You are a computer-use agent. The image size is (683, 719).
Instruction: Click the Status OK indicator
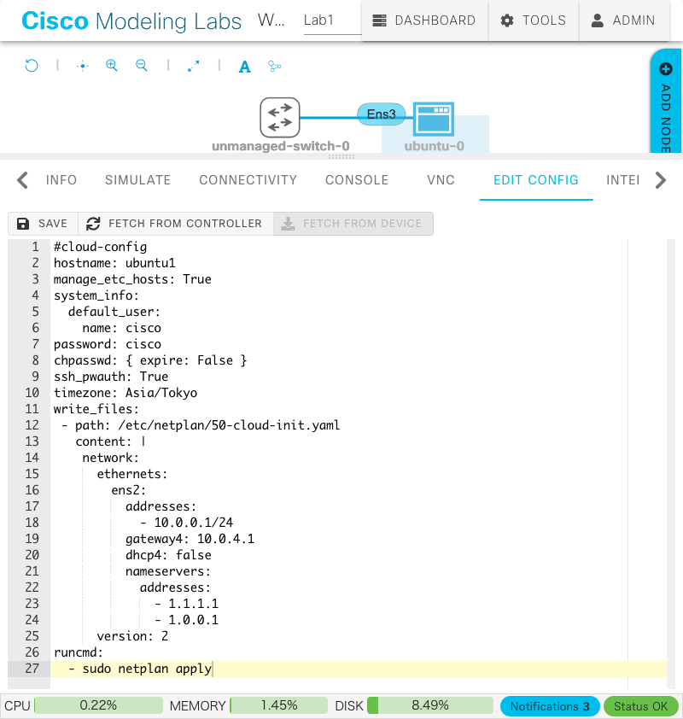640,706
